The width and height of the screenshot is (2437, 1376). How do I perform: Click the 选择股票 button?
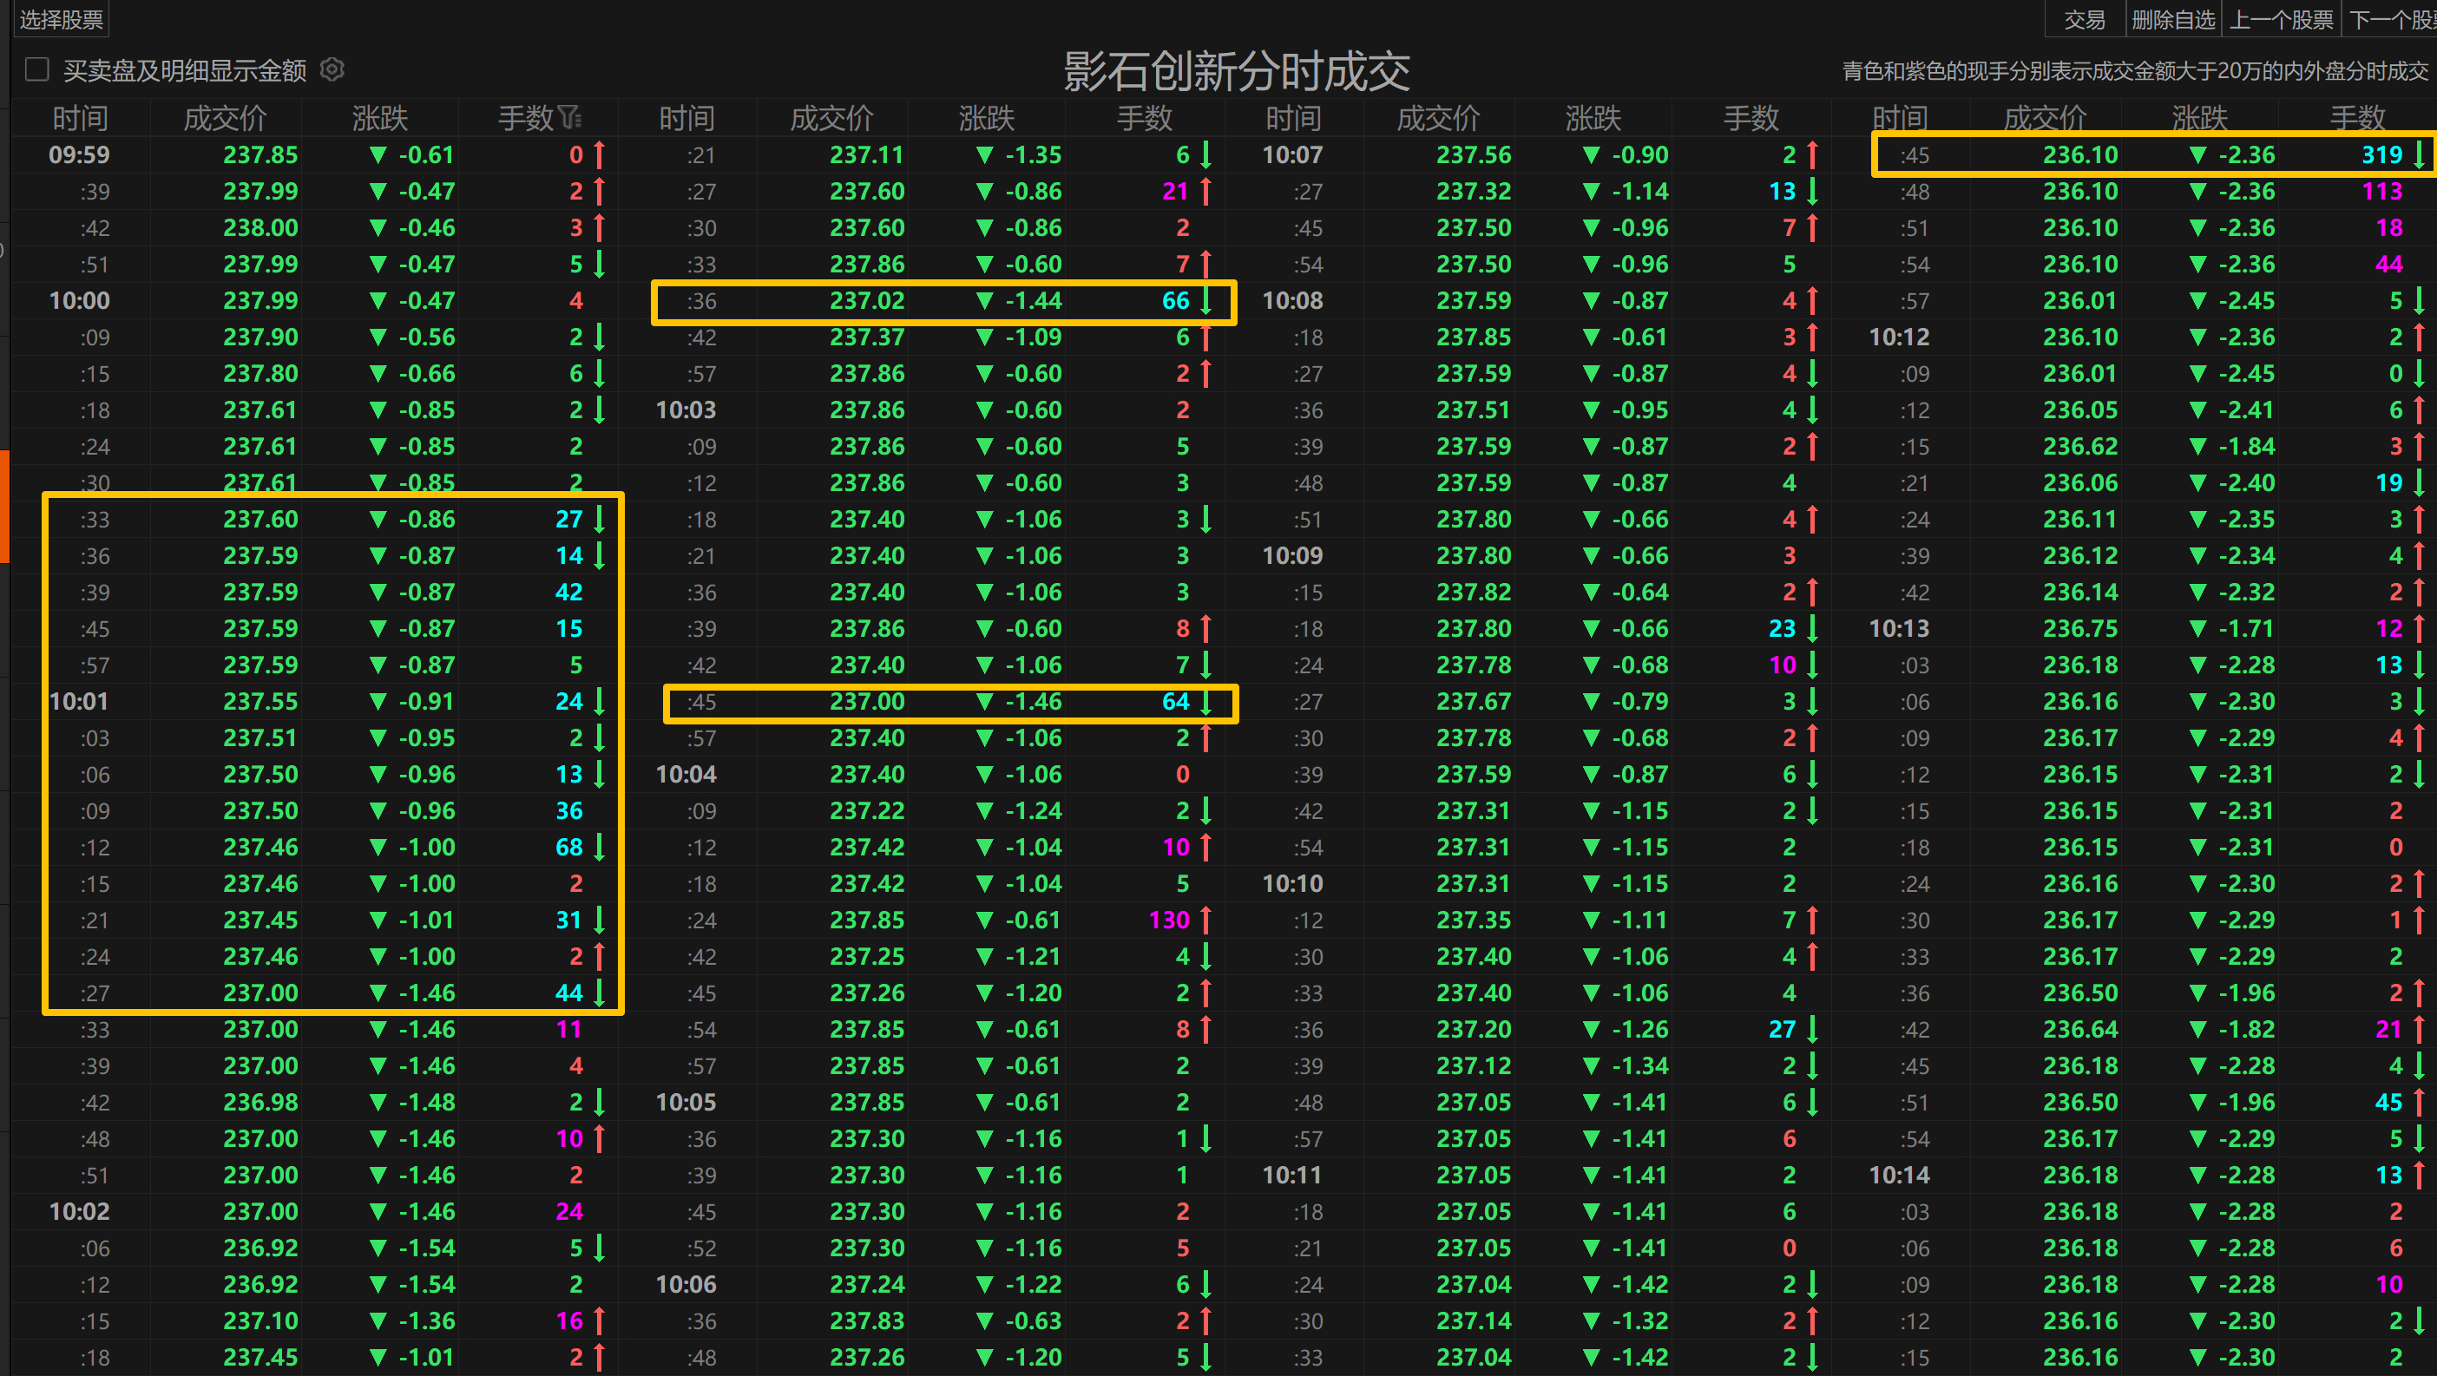coord(61,19)
